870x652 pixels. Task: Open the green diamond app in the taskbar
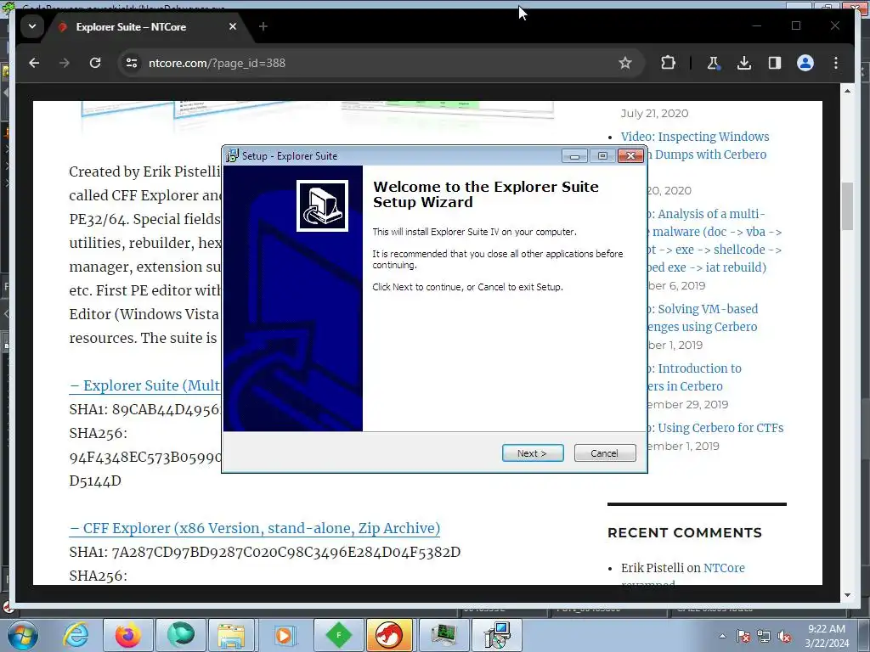coord(339,635)
